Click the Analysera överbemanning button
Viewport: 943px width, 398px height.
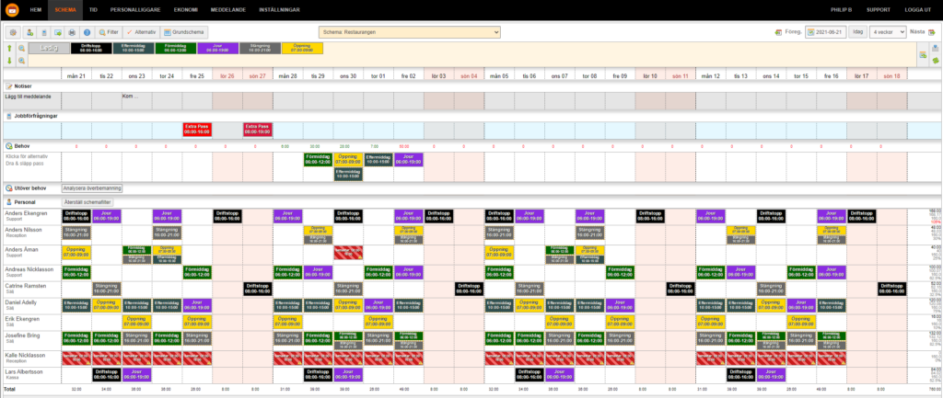tap(92, 188)
